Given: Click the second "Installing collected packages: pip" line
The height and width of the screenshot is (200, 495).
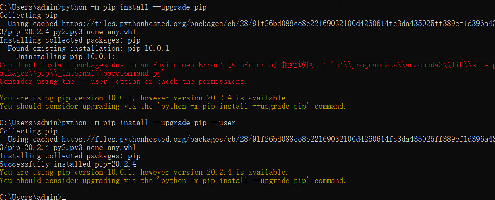Looking at the screenshot, I should (70, 156).
